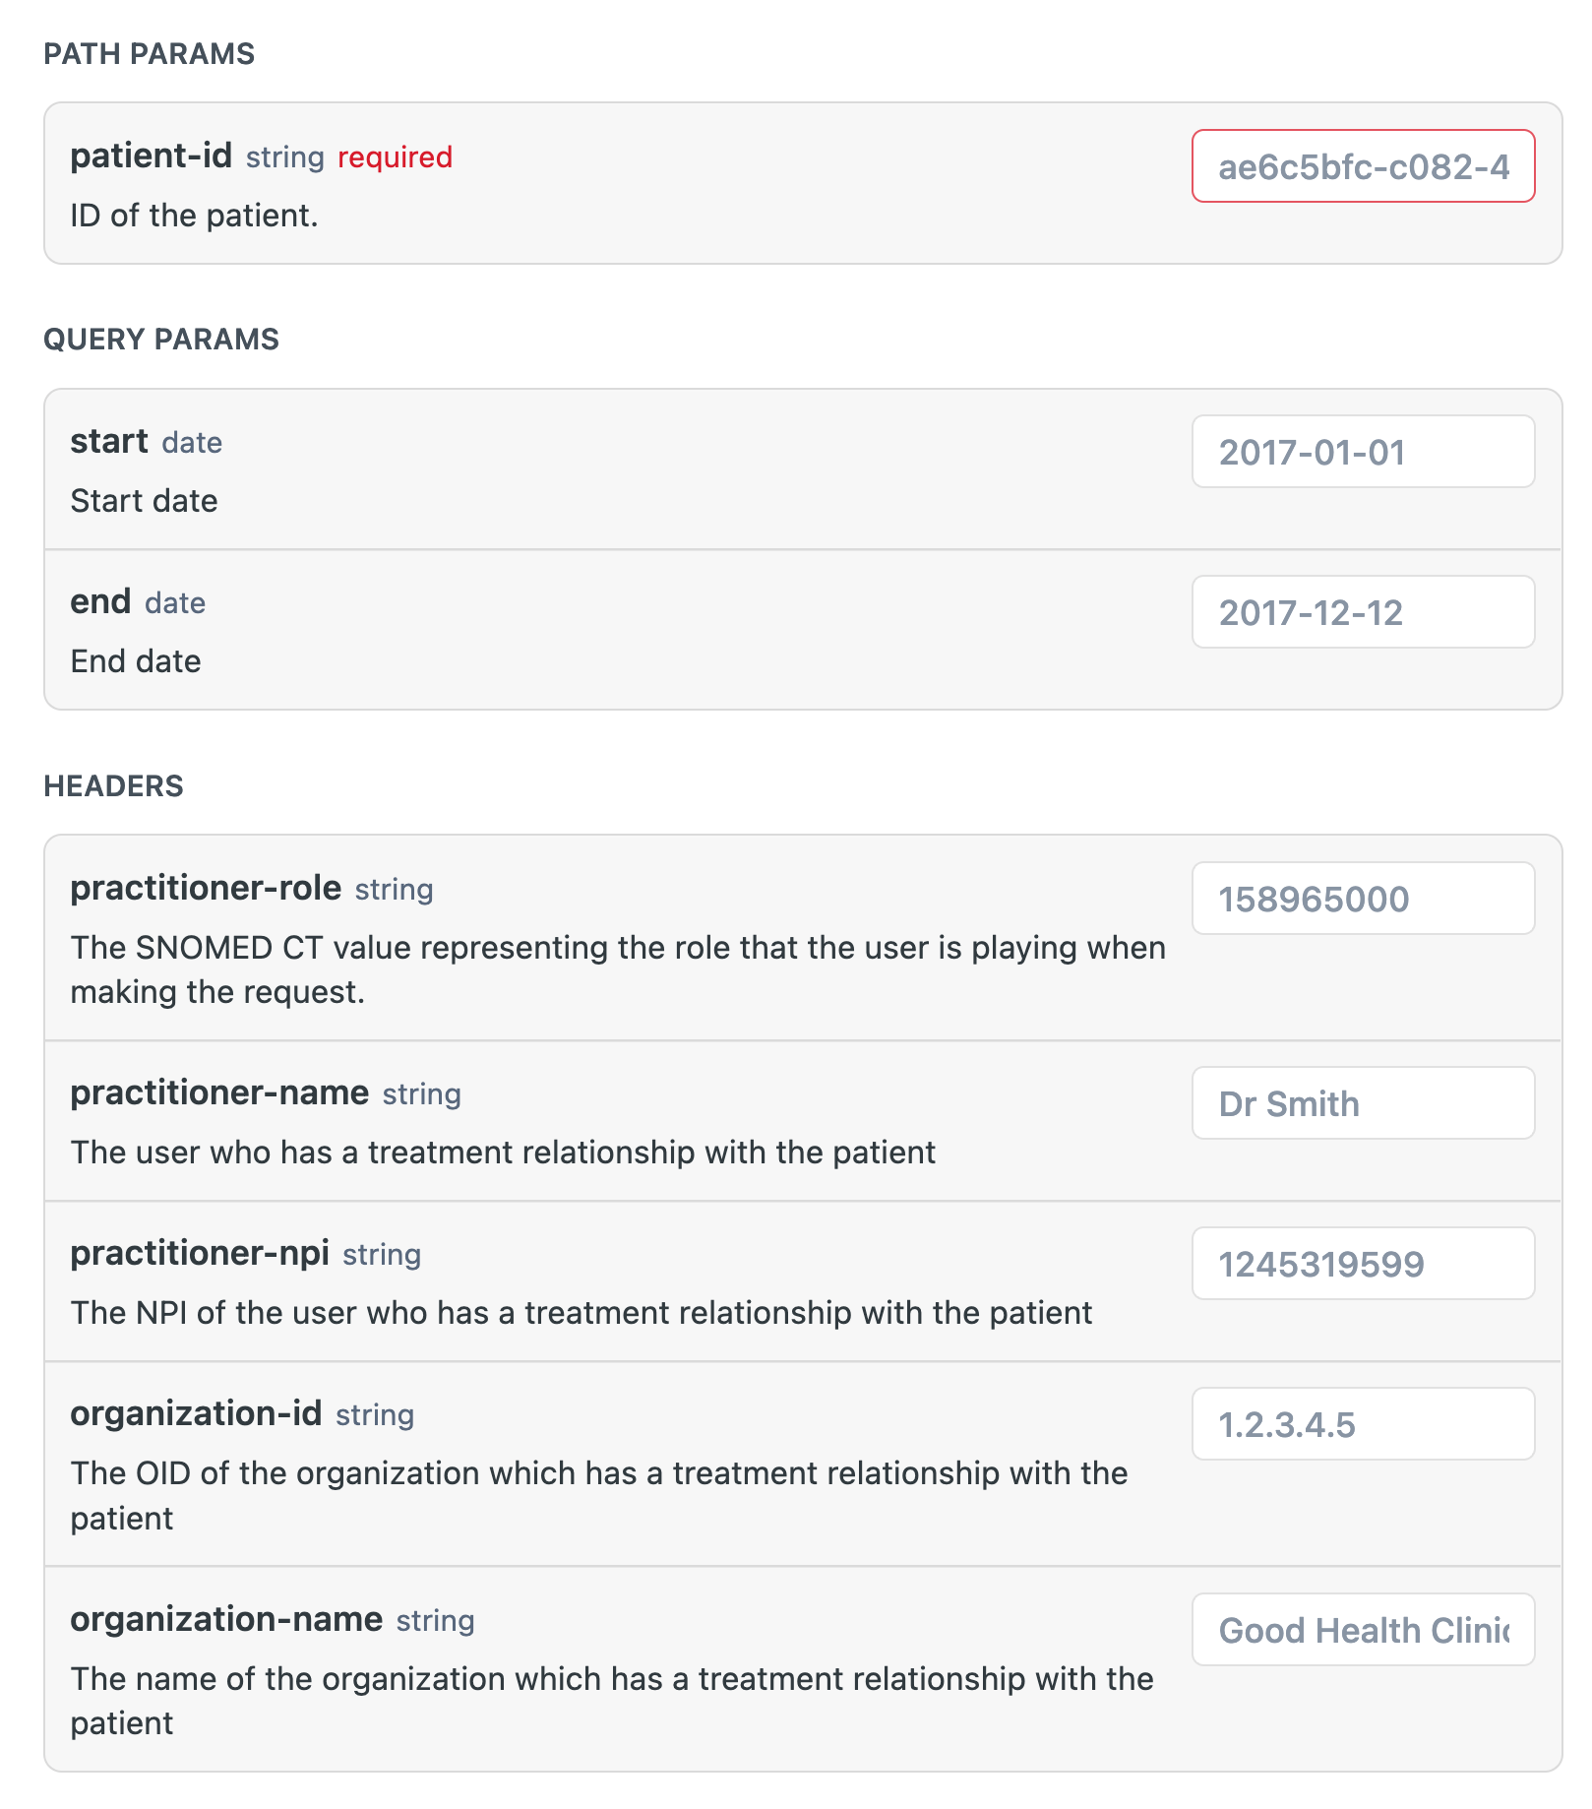Click the organization-id input field
Image resolution: width=1592 pixels, height=1809 pixels.
pos(1363,1424)
